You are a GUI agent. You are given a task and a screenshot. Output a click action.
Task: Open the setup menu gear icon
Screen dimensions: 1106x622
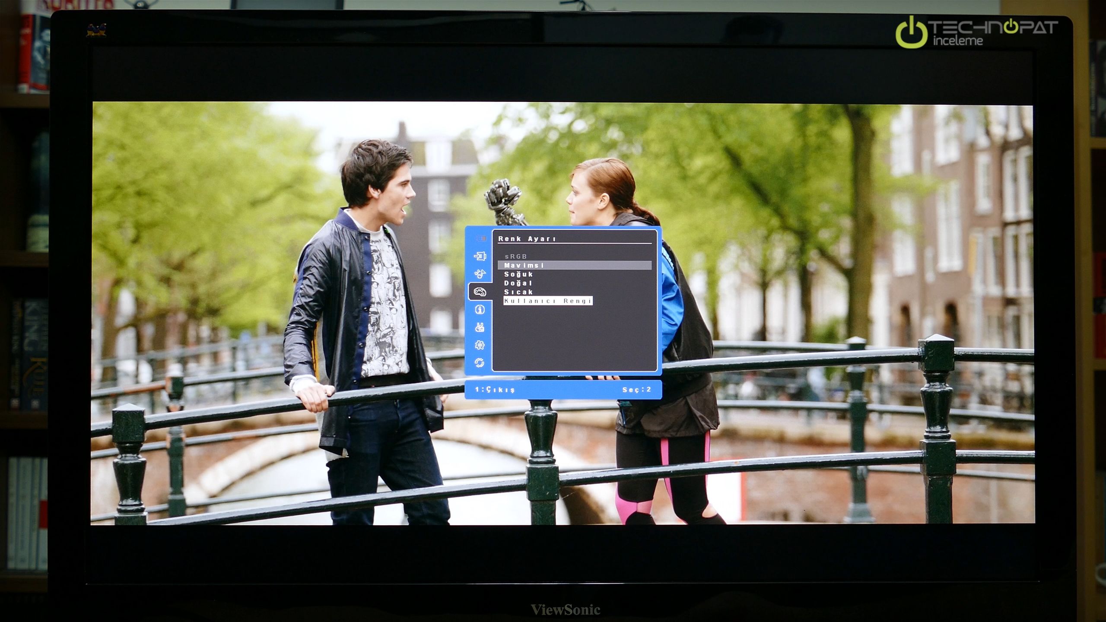click(x=480, y=345)
